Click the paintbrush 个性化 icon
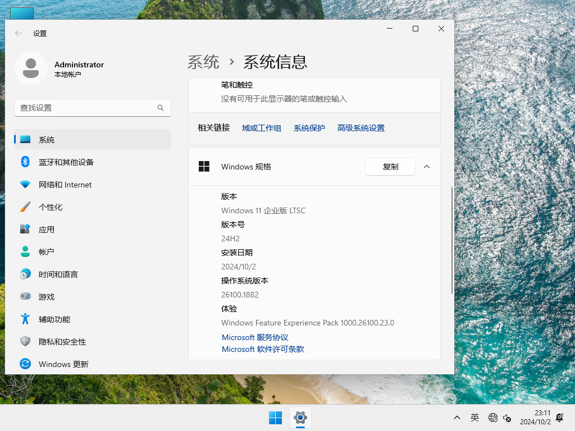 pyautogui.click(x=25, y=207)
